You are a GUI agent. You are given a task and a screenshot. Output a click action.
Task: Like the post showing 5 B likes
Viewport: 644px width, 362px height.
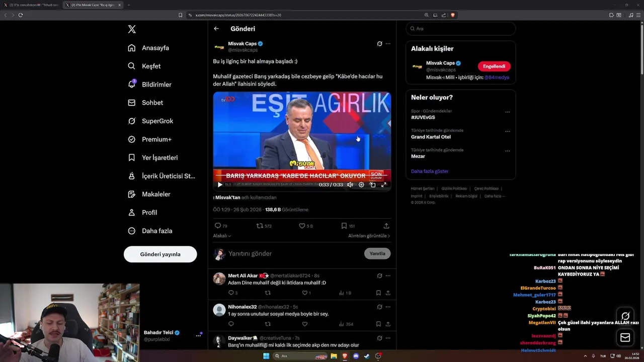tap(306, 226)
